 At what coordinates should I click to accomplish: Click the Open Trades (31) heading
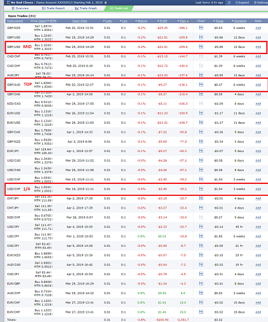click(22, 16)
